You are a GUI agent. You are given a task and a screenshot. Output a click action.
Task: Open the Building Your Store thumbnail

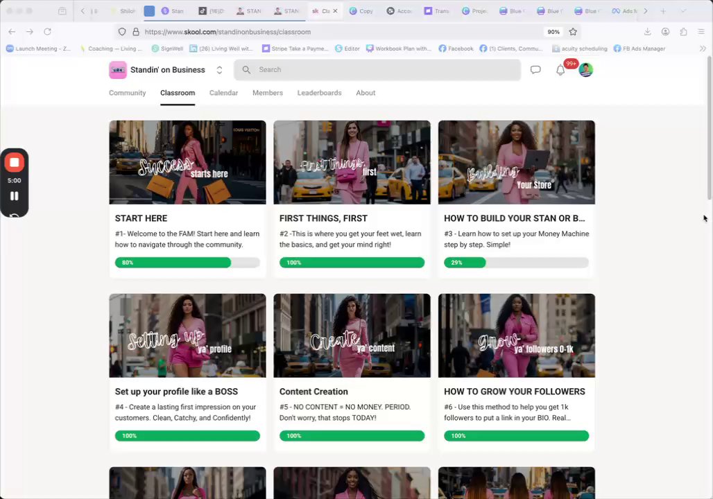coord(517,162)
